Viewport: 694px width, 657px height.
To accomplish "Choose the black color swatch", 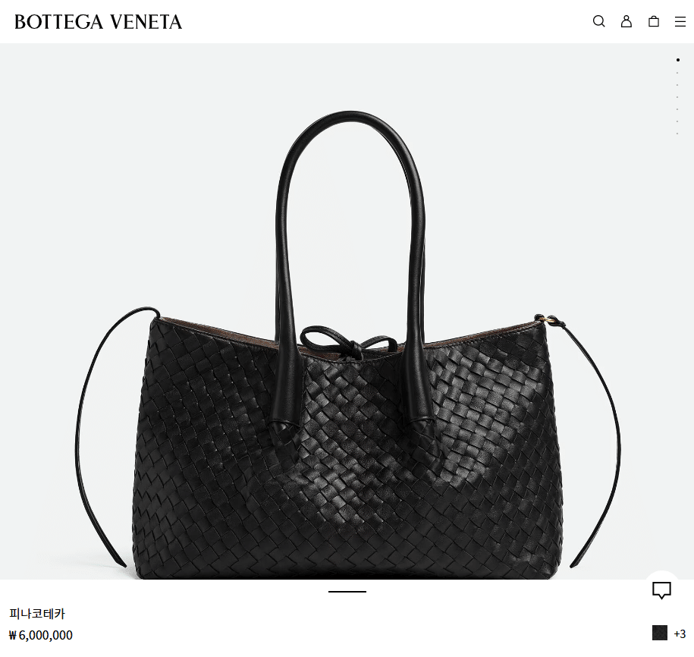I will [659, 633].
